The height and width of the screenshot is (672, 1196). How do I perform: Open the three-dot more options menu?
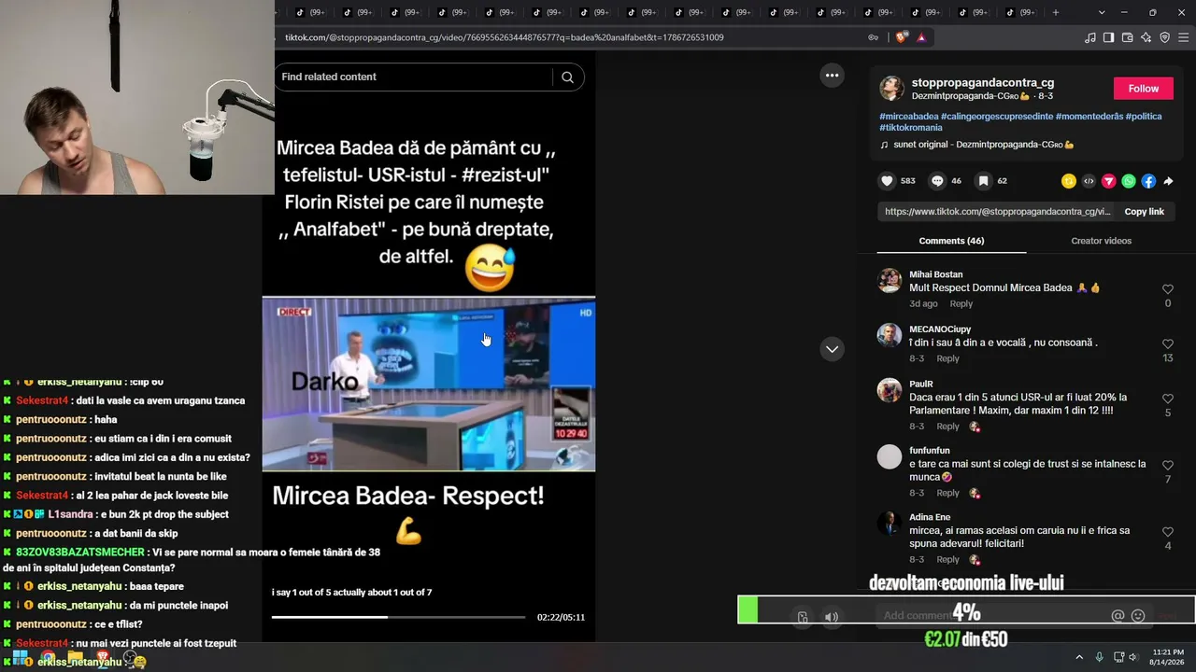[832, 76]
